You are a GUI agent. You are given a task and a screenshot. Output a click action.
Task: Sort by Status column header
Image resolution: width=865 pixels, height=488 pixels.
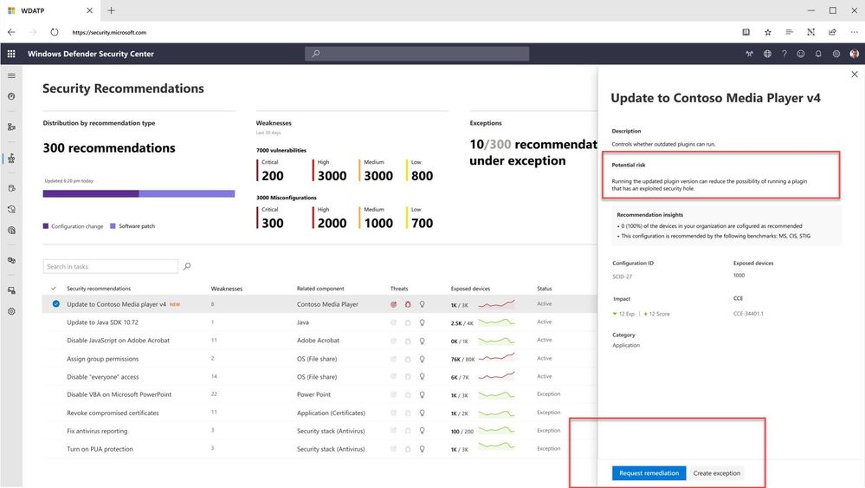[x=545, y=289]
